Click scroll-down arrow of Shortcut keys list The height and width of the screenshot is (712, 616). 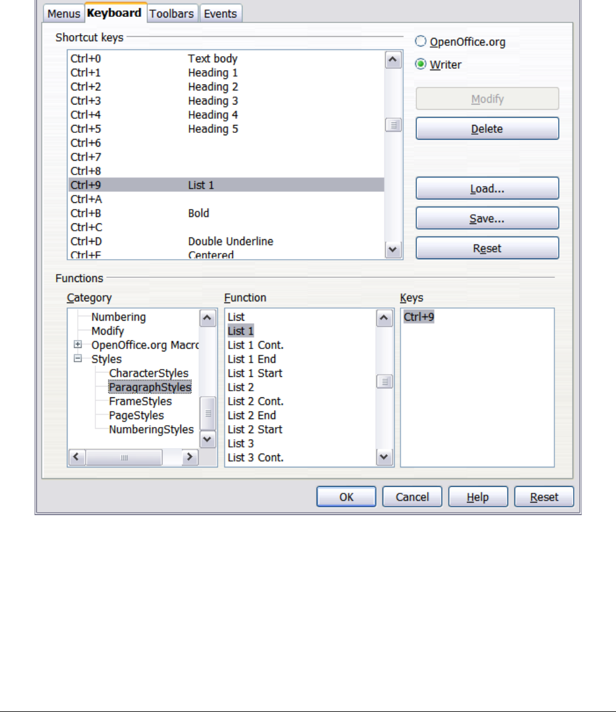click(393, 249)
